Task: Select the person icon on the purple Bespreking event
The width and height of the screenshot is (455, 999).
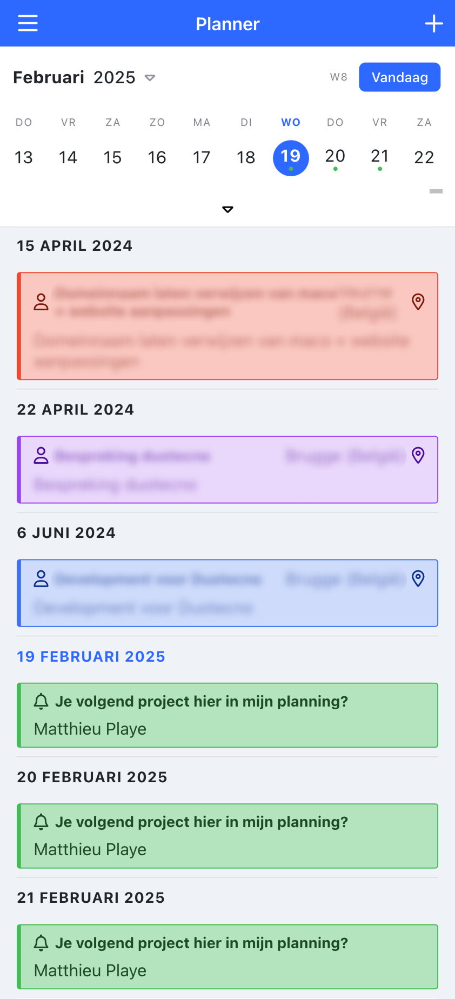Action: [39, 456]
